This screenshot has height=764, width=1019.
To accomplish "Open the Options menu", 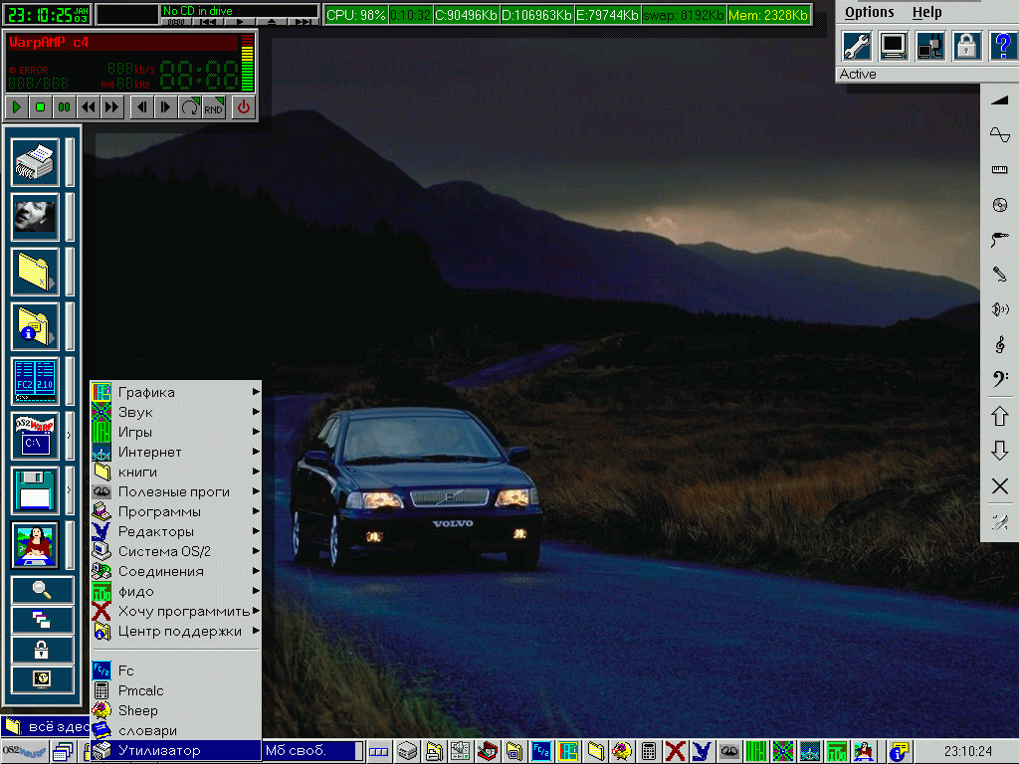I will coord(869,12).
